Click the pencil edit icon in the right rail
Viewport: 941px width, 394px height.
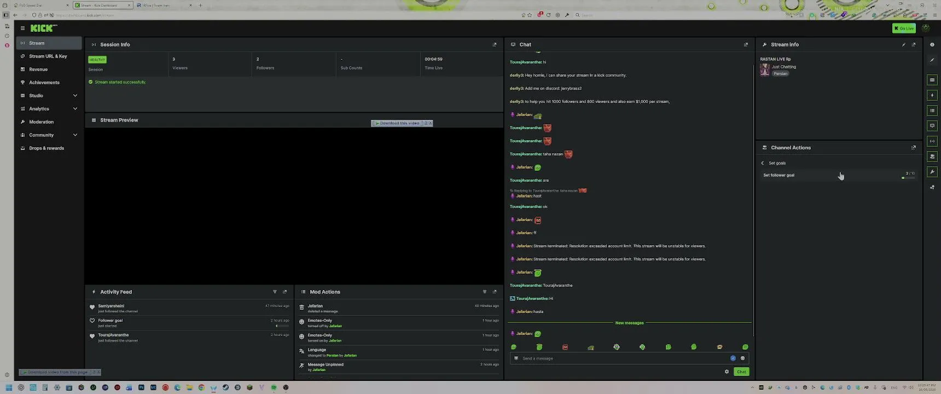tap(932, 60)
